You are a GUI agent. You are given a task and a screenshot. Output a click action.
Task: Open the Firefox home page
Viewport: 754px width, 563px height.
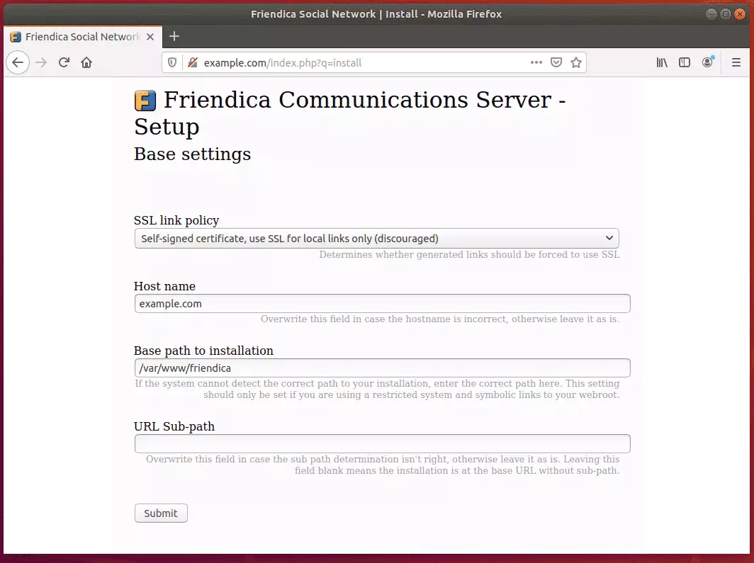click(x=86, y=62)
